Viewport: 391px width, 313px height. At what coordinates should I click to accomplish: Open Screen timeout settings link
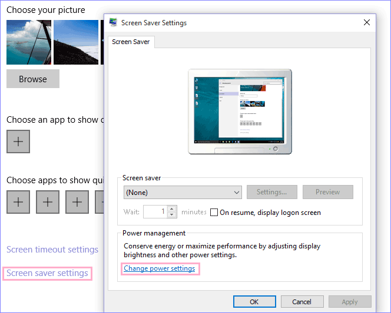pos(52,250)
